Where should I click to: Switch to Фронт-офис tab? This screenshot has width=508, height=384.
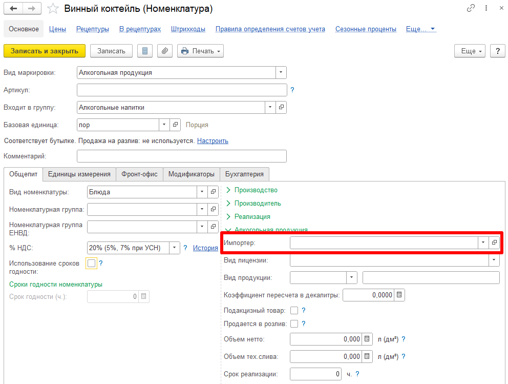pos(139,174)
